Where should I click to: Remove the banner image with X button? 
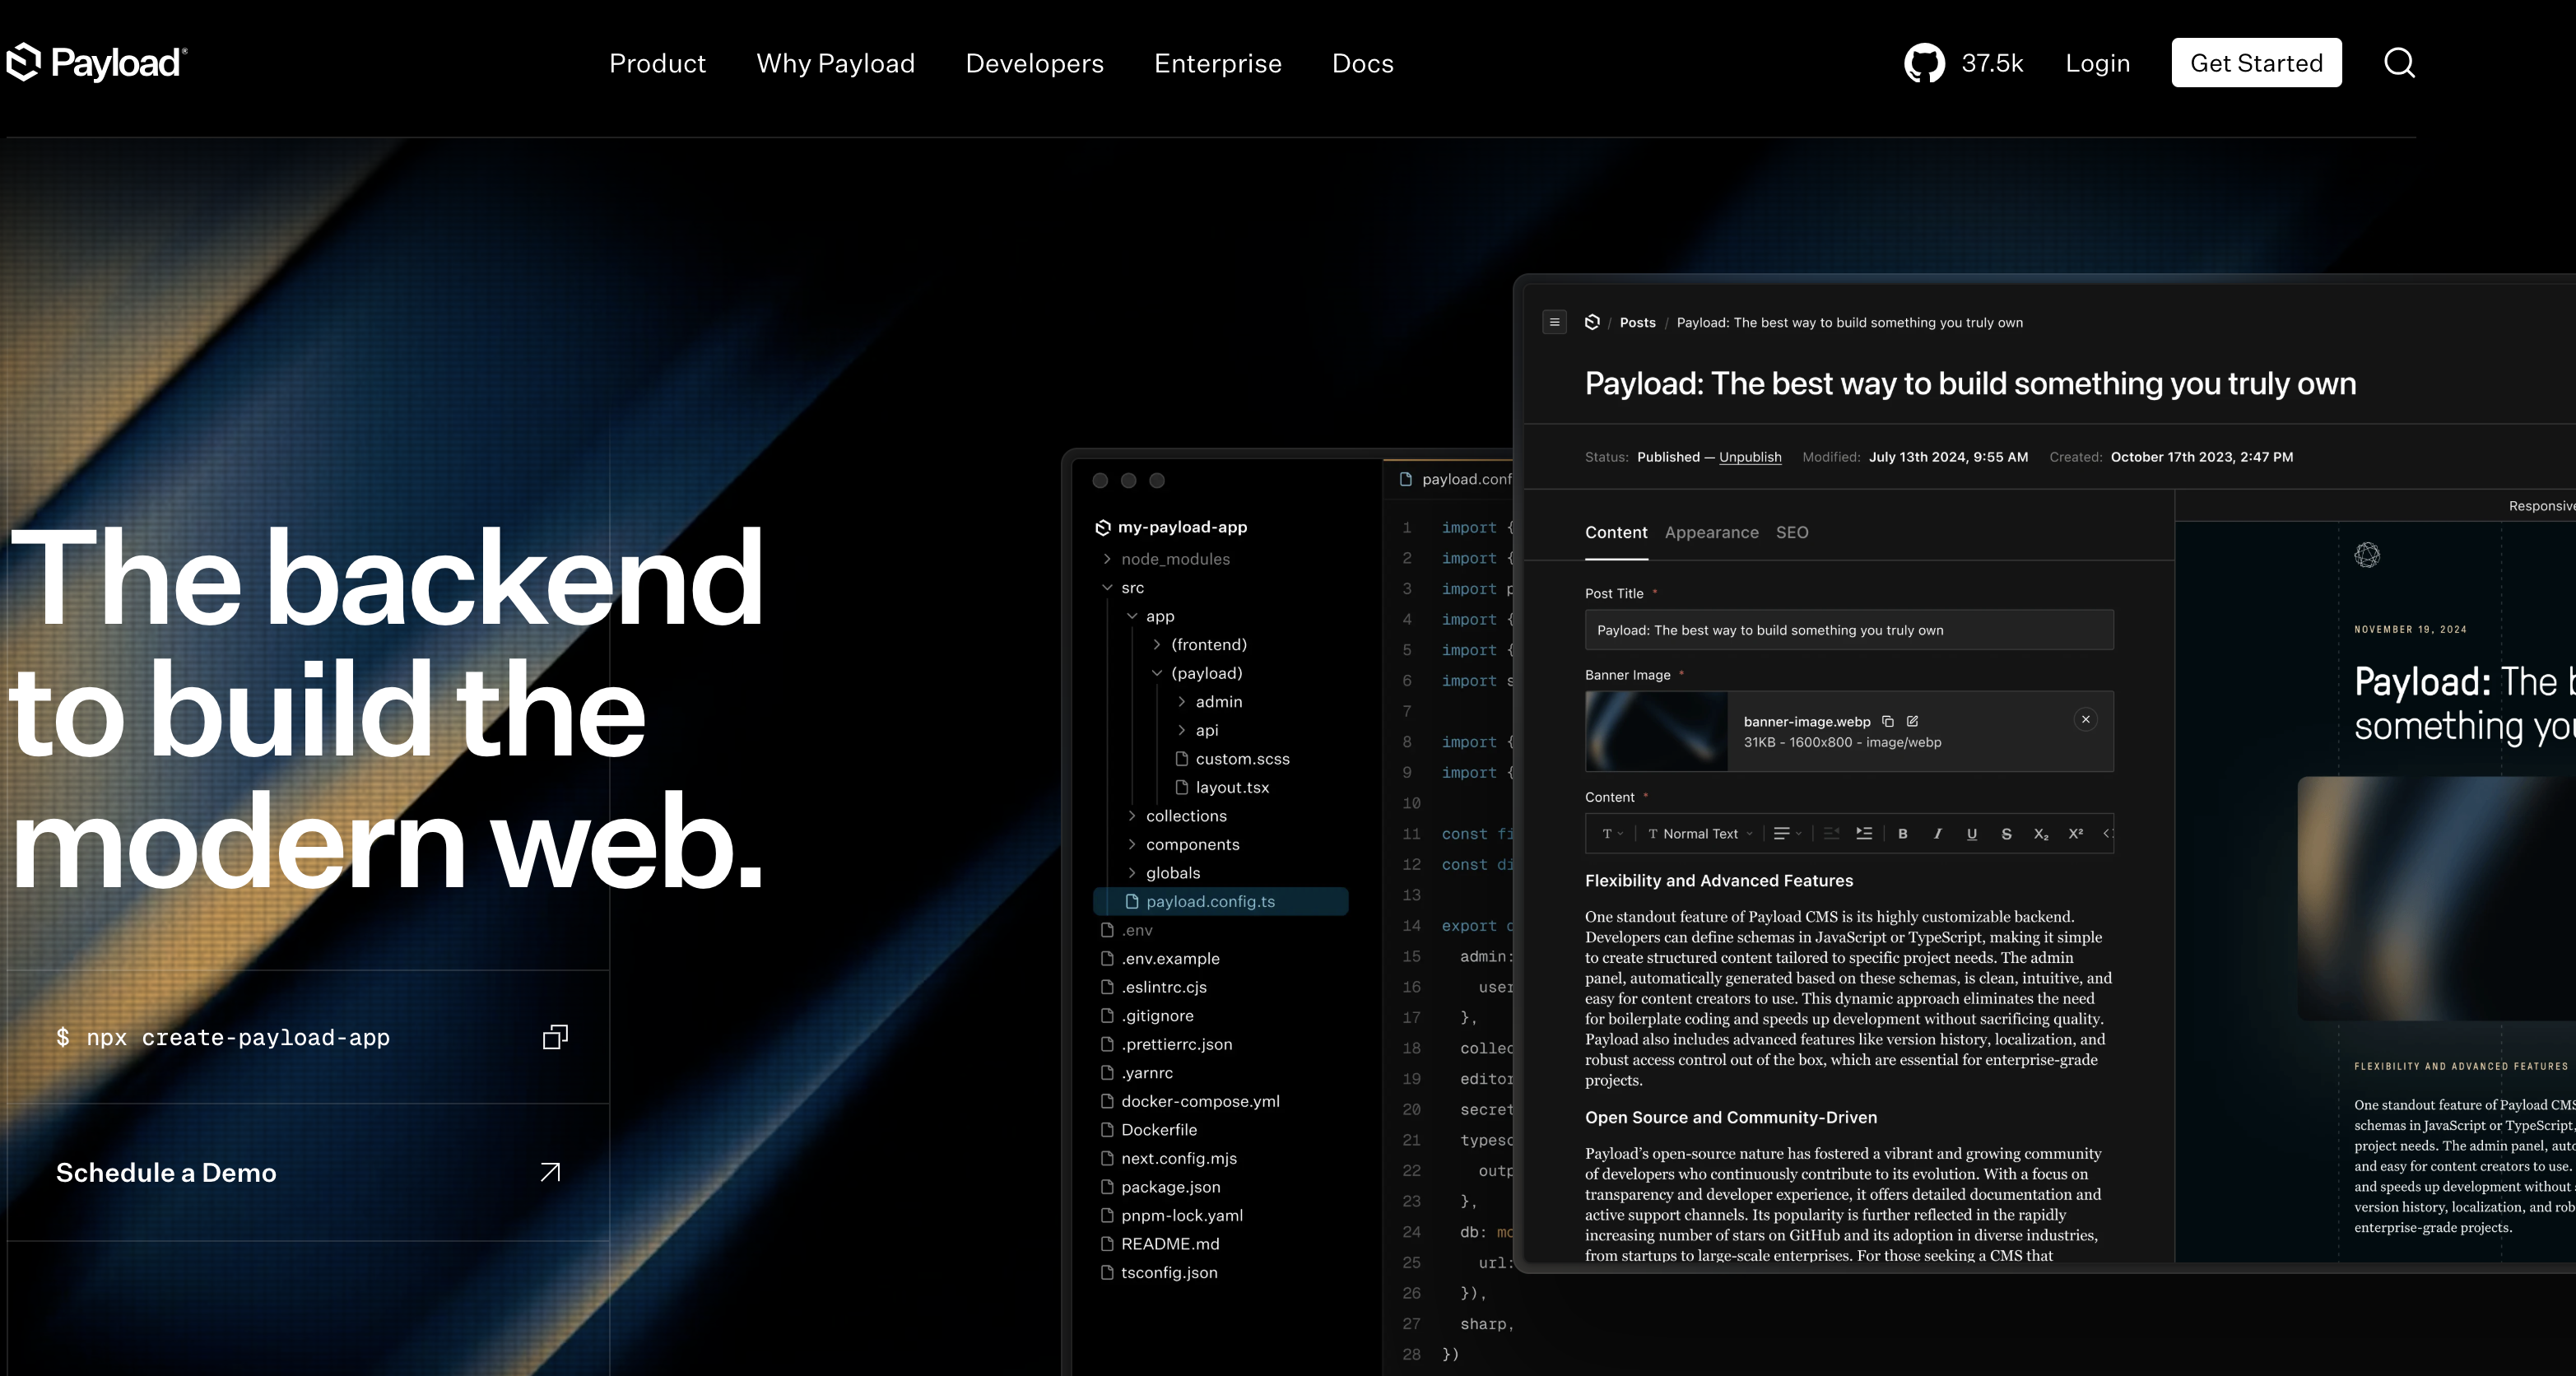(2085, 719)
